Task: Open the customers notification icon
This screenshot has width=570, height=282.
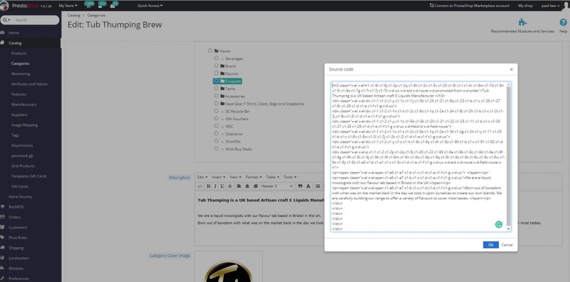Action: tap(101, 5)
